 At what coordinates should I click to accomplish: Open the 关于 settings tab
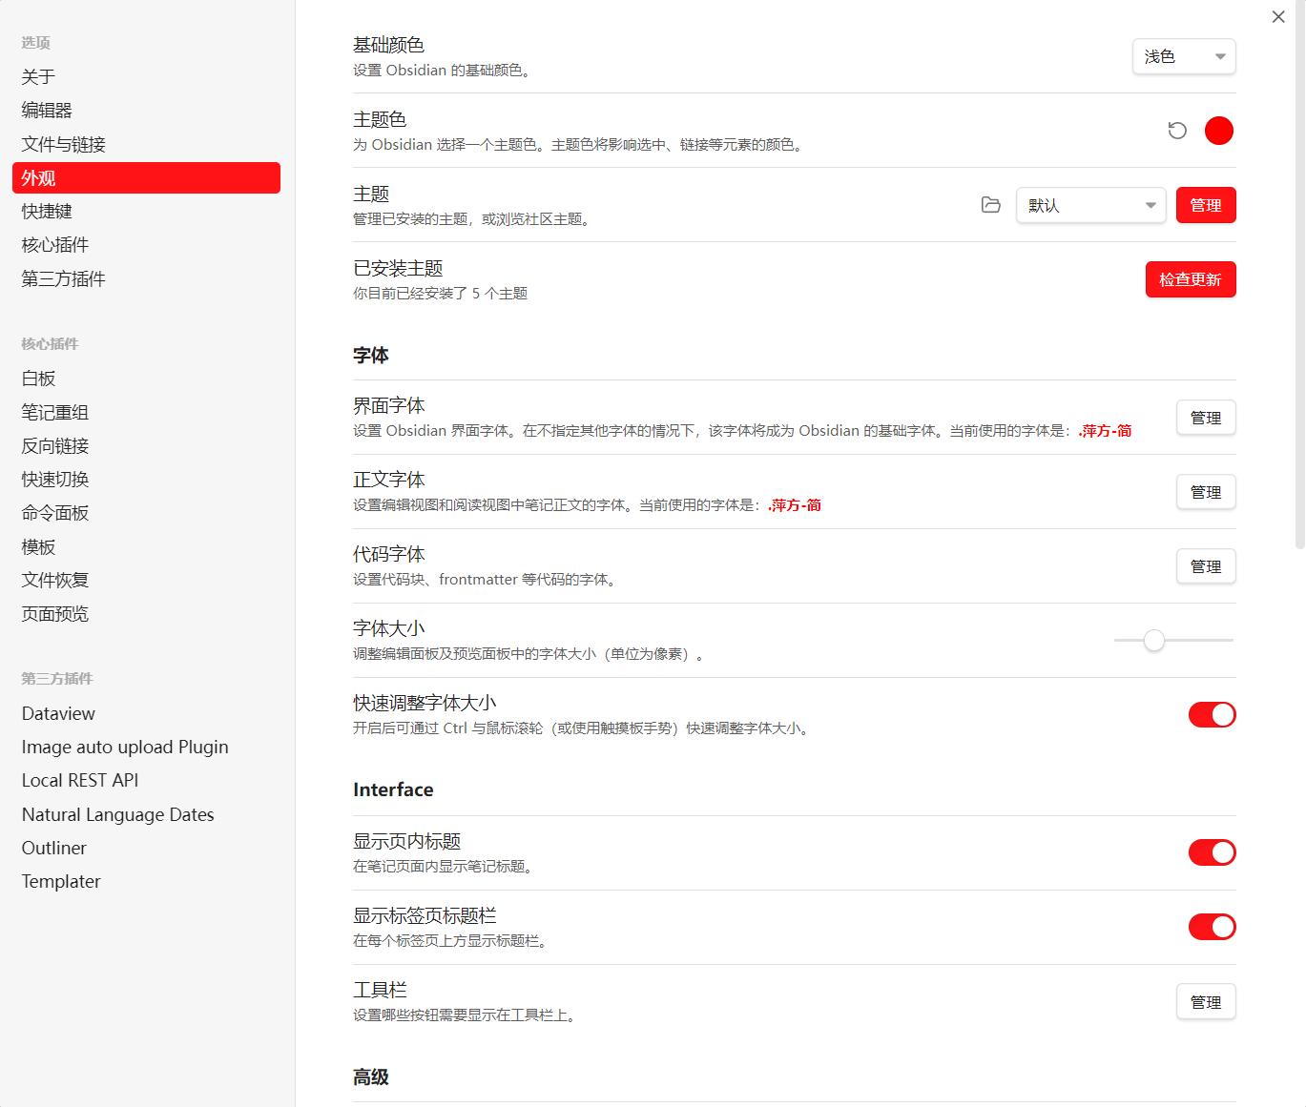tap(146, 77)
